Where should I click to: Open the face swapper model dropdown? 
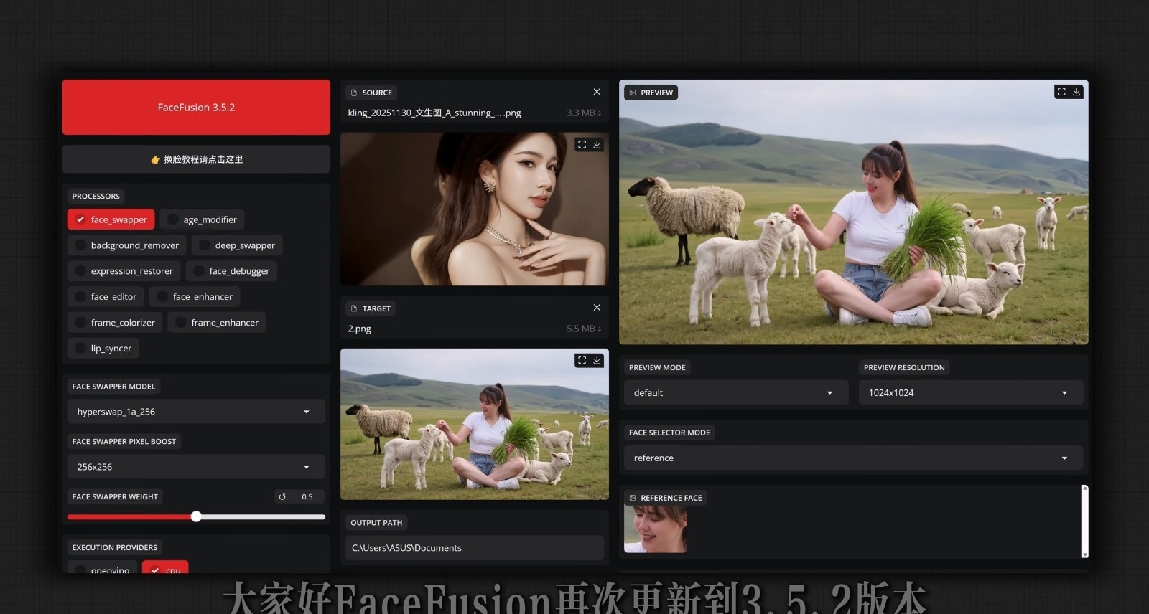196,412
